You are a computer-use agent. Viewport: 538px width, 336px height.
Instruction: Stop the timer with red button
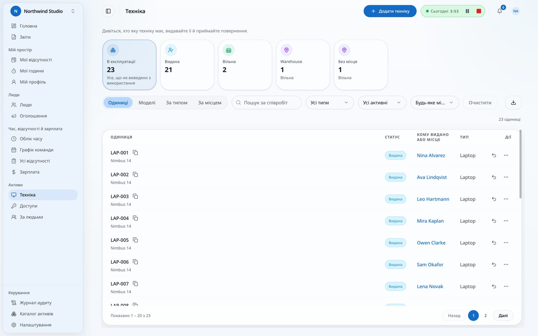[479, 11]
